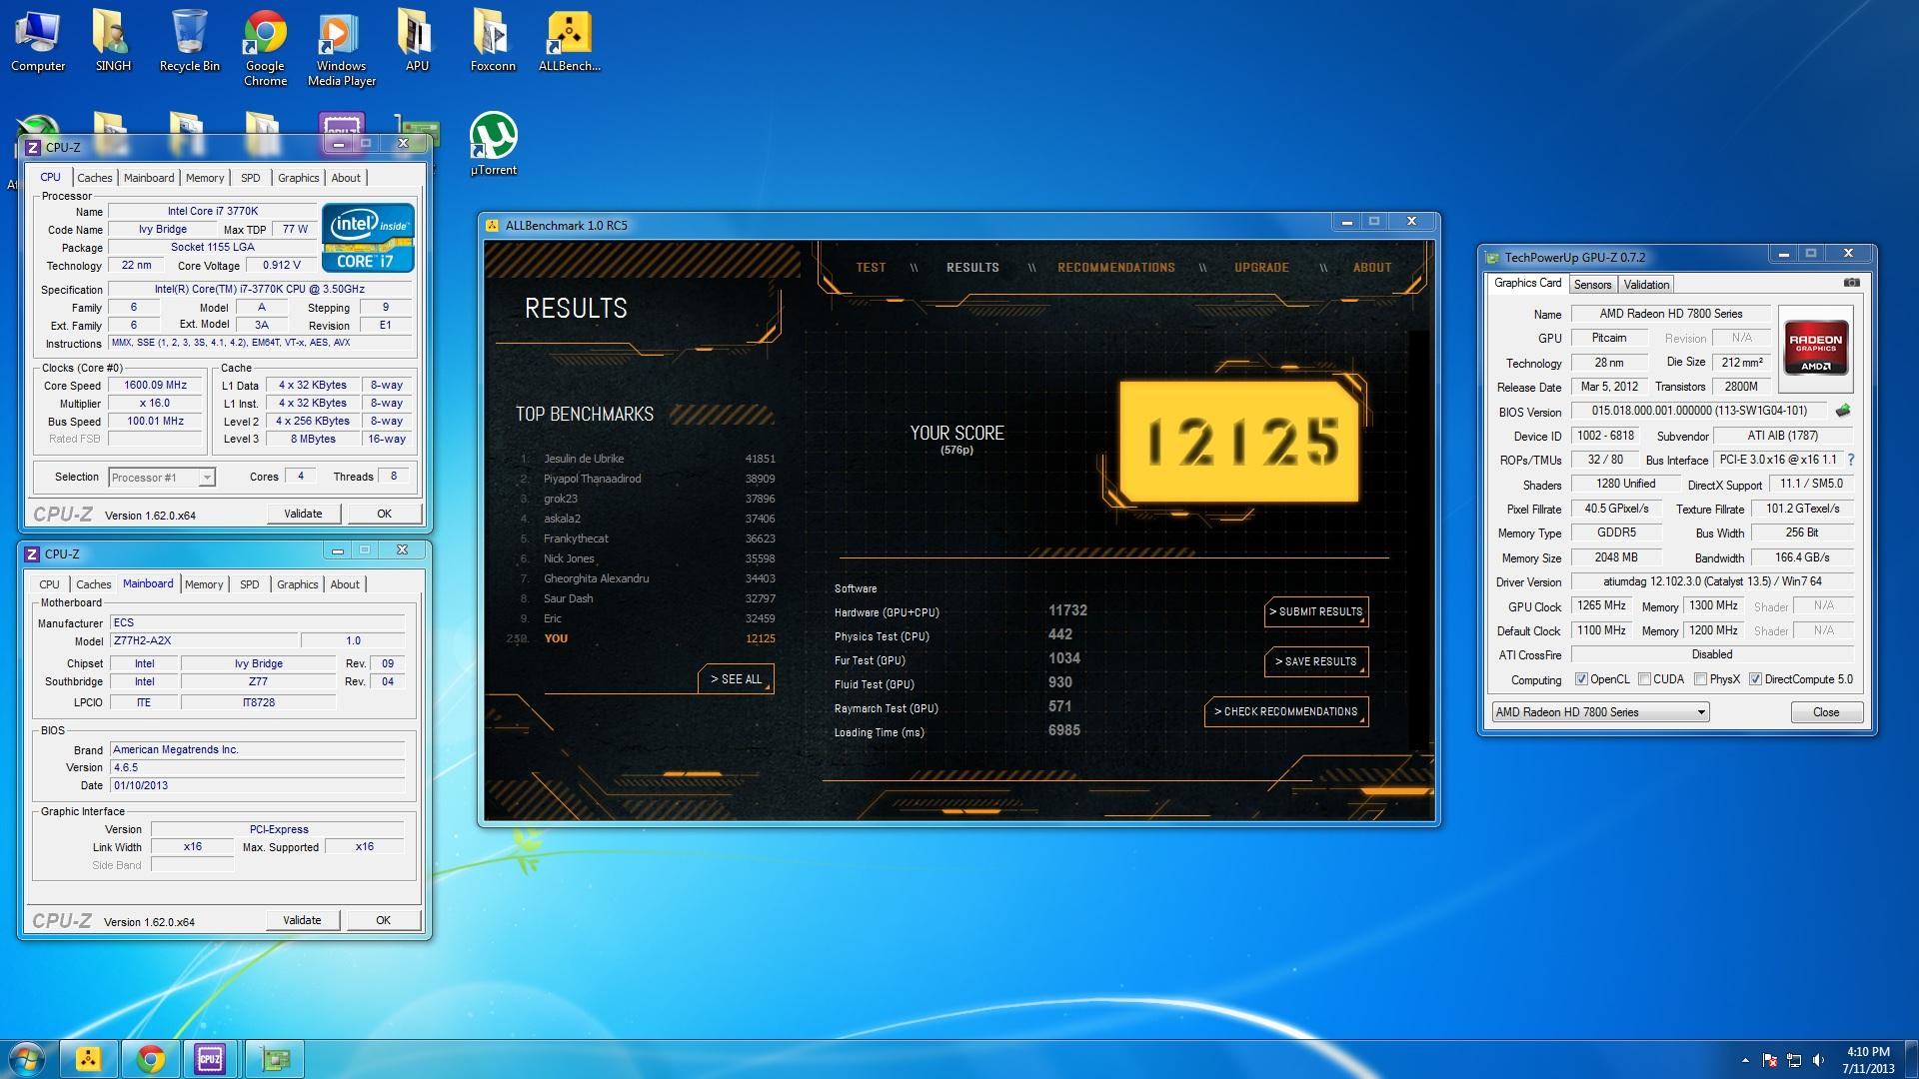Image resolution: width=1919 pixels, height=1079 pixels.
Task: Select CPU-Z in the taskbar
Action: pyautogui.click(x=211, y=1059)
